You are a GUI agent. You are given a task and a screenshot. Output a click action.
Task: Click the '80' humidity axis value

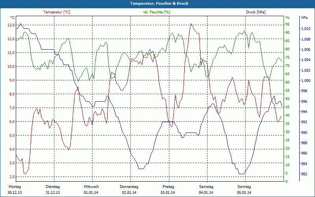click(x=287, y=49)
